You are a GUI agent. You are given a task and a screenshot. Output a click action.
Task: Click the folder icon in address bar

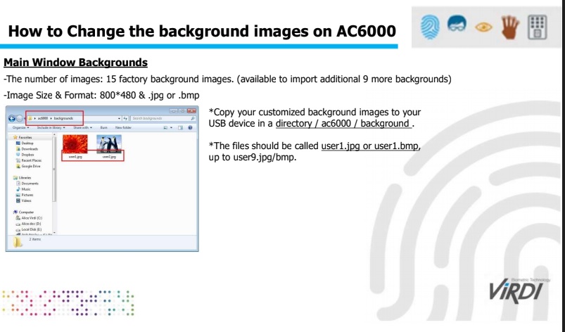tap(30, 118)
